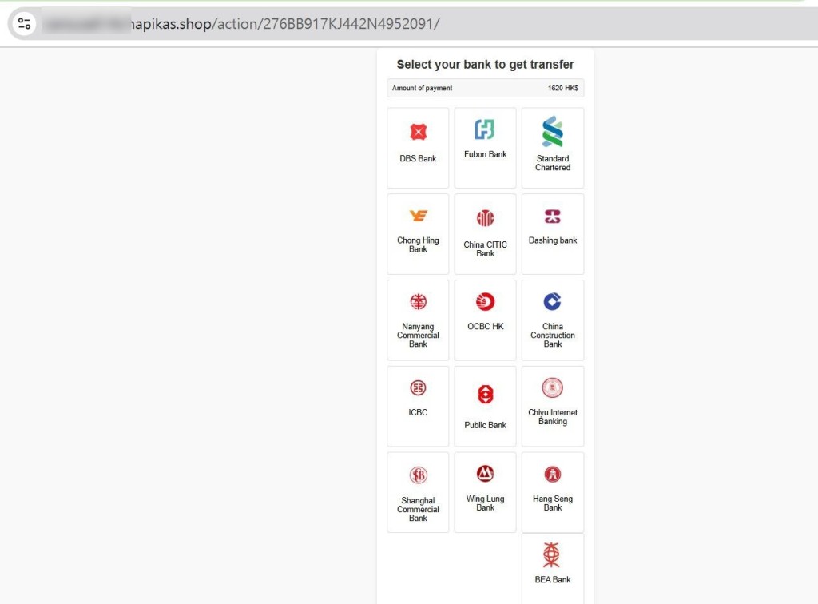This screenshot has height=604, width=818.
Task: Click the Hang Seng Bank tile
Action: 552,492
